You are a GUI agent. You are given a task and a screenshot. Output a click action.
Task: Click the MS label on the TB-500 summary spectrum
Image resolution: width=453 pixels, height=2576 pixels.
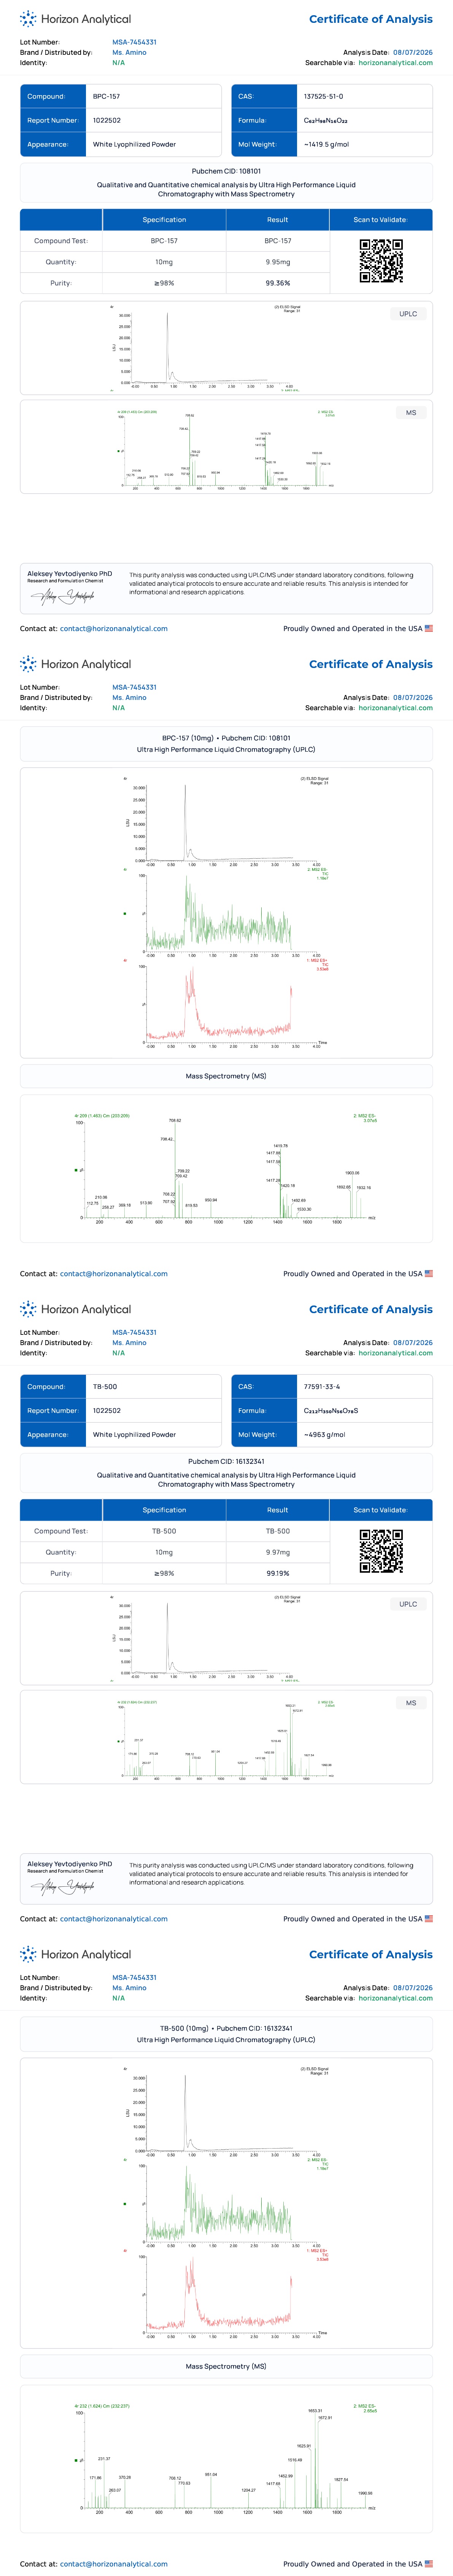click(x=411, y=1702)
